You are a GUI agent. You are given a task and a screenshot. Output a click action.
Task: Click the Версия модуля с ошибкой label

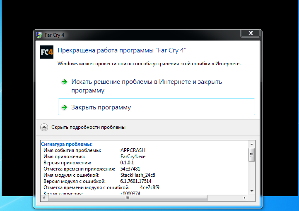(x=75, y=181)
